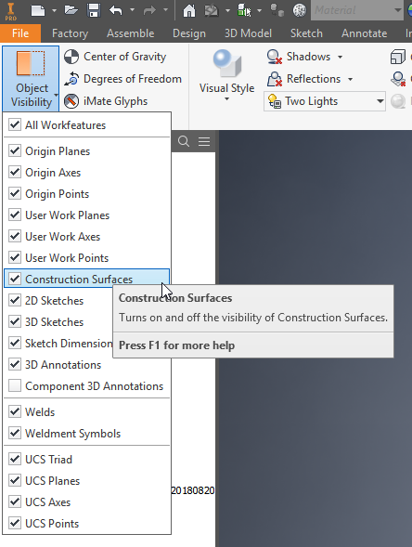Switch to the Annotate tab
The height and width of the screenshot is (547, 412).
pyautogui.click(x=365, y=33)
